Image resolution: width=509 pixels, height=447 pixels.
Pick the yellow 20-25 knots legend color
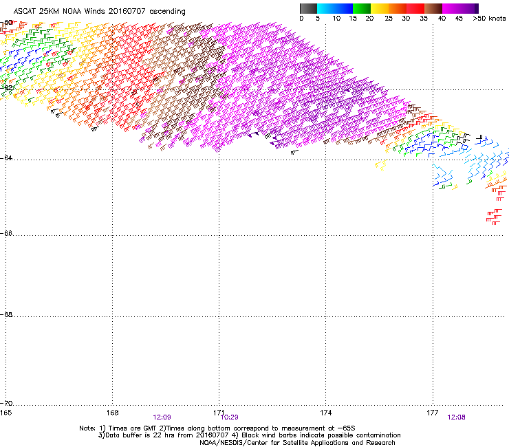click(380, 8)
